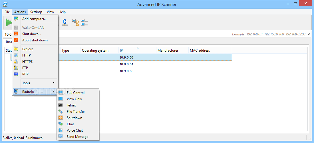This screenshot has height=143, width=314.
Task: Click the Voice Chat icon
Action: tap(61, 130)
